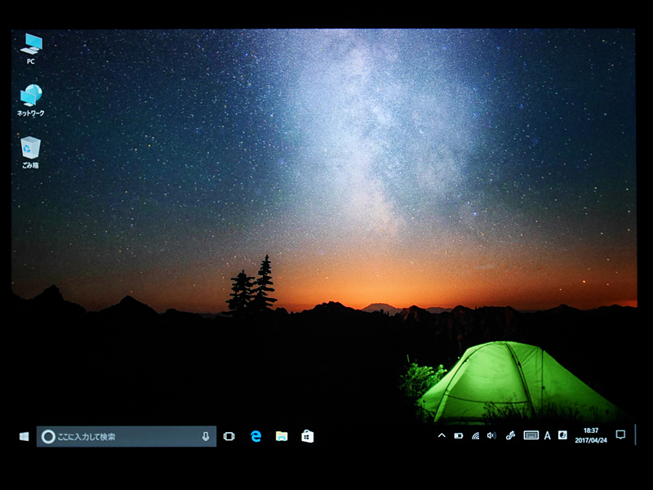Click the IME pad tray icon
Viewport: 653px width, 490px height.
pos(562,435)
